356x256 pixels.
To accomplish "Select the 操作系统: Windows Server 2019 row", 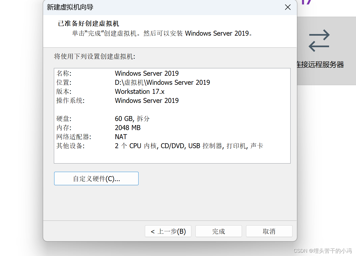I will point(118,100).
